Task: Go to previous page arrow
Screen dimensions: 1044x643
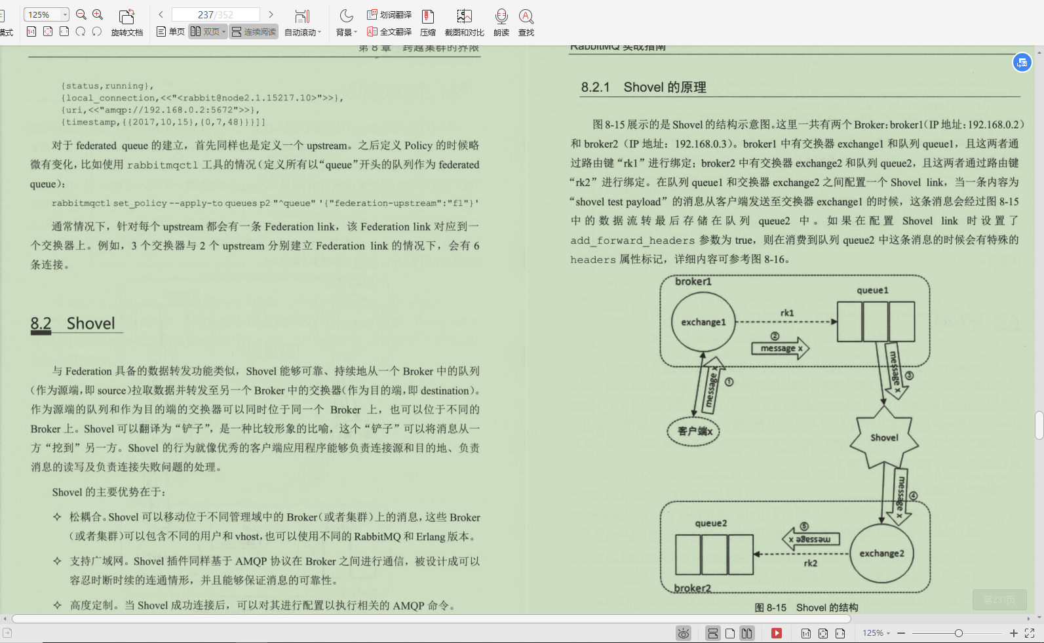Action: pyautogui.click(x=161, y=14)
